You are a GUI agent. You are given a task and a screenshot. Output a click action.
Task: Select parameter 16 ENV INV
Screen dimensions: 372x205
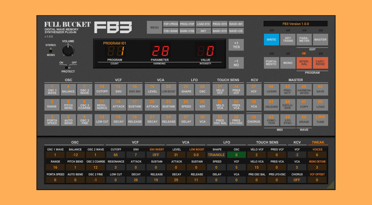coord(135,90)
